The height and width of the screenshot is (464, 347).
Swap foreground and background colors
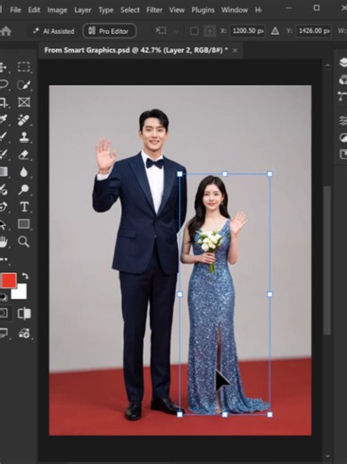point(26,276)
